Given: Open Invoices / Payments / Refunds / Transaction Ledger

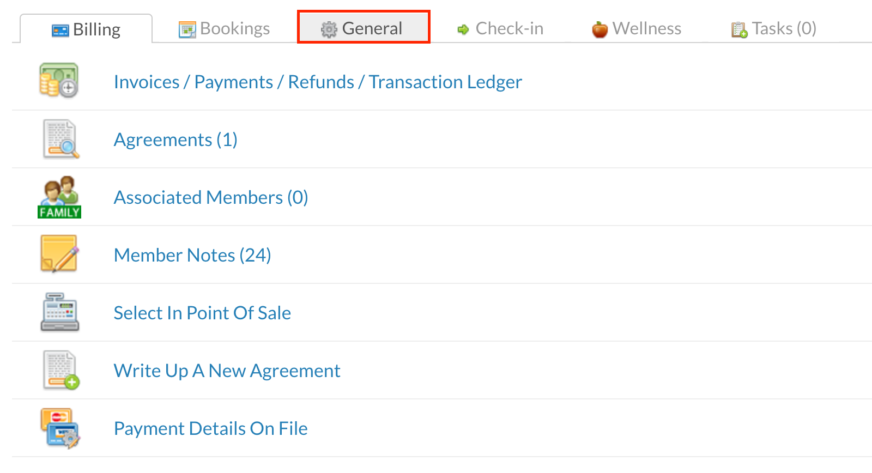Looking at the screenshot, I should [318, 82].
